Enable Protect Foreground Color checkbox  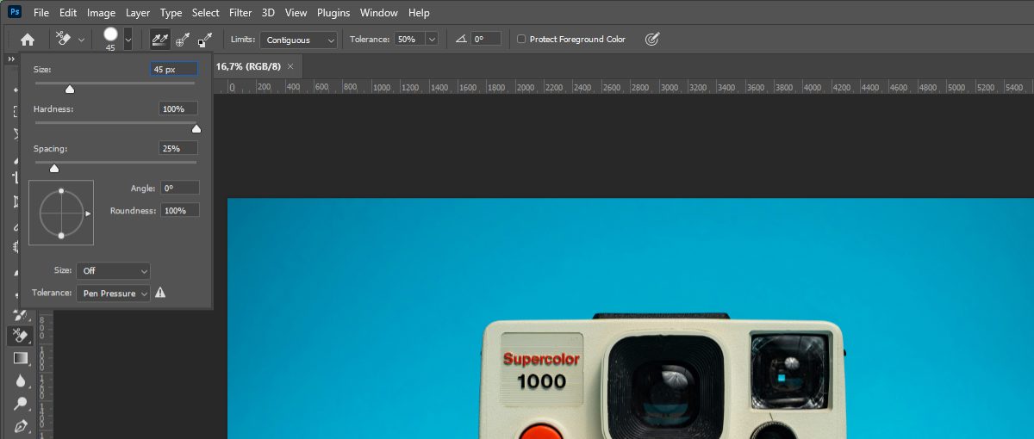[x=520, y=40]
